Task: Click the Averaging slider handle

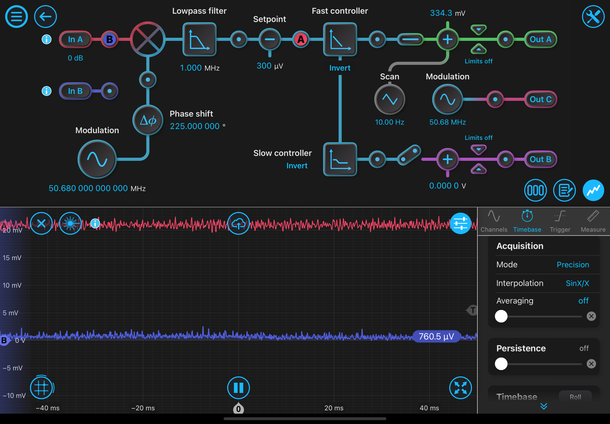Action: coord(501,316)
